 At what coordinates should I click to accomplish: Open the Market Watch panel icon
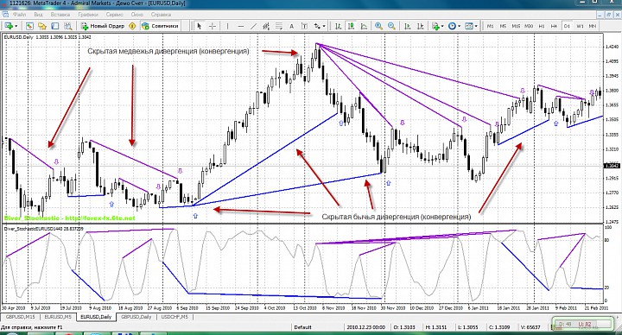pyautogui.click(x=29, y=26)
